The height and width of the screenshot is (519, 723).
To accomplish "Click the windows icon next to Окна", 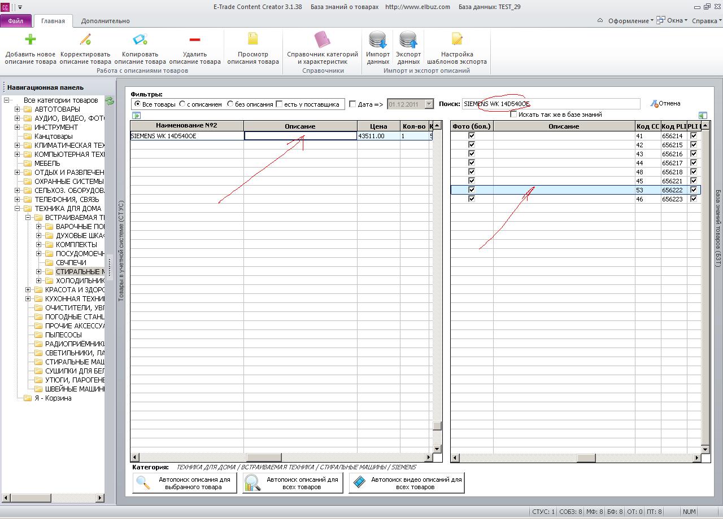I will coord(661,21).
